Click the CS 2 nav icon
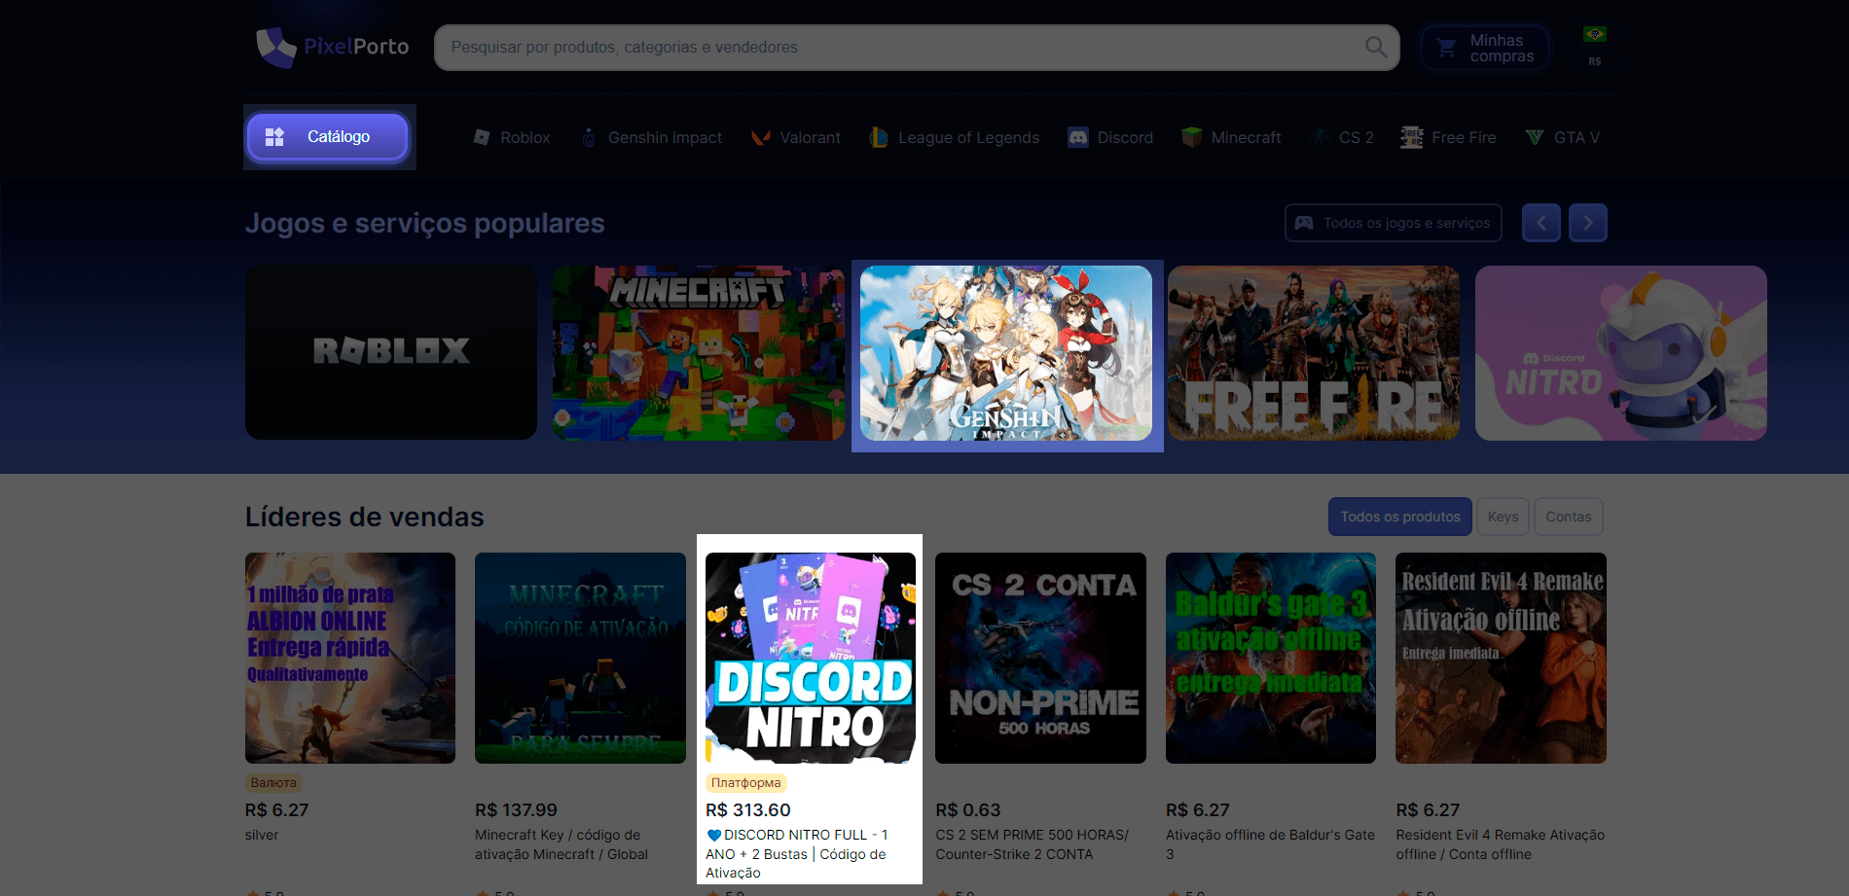1849x896 pixels. 1320,138
